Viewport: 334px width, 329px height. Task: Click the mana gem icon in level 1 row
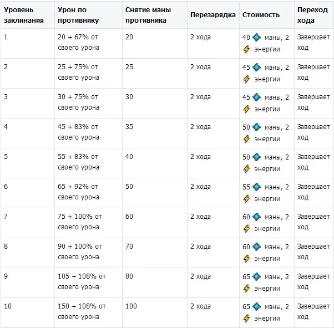[x=256, y=37]
